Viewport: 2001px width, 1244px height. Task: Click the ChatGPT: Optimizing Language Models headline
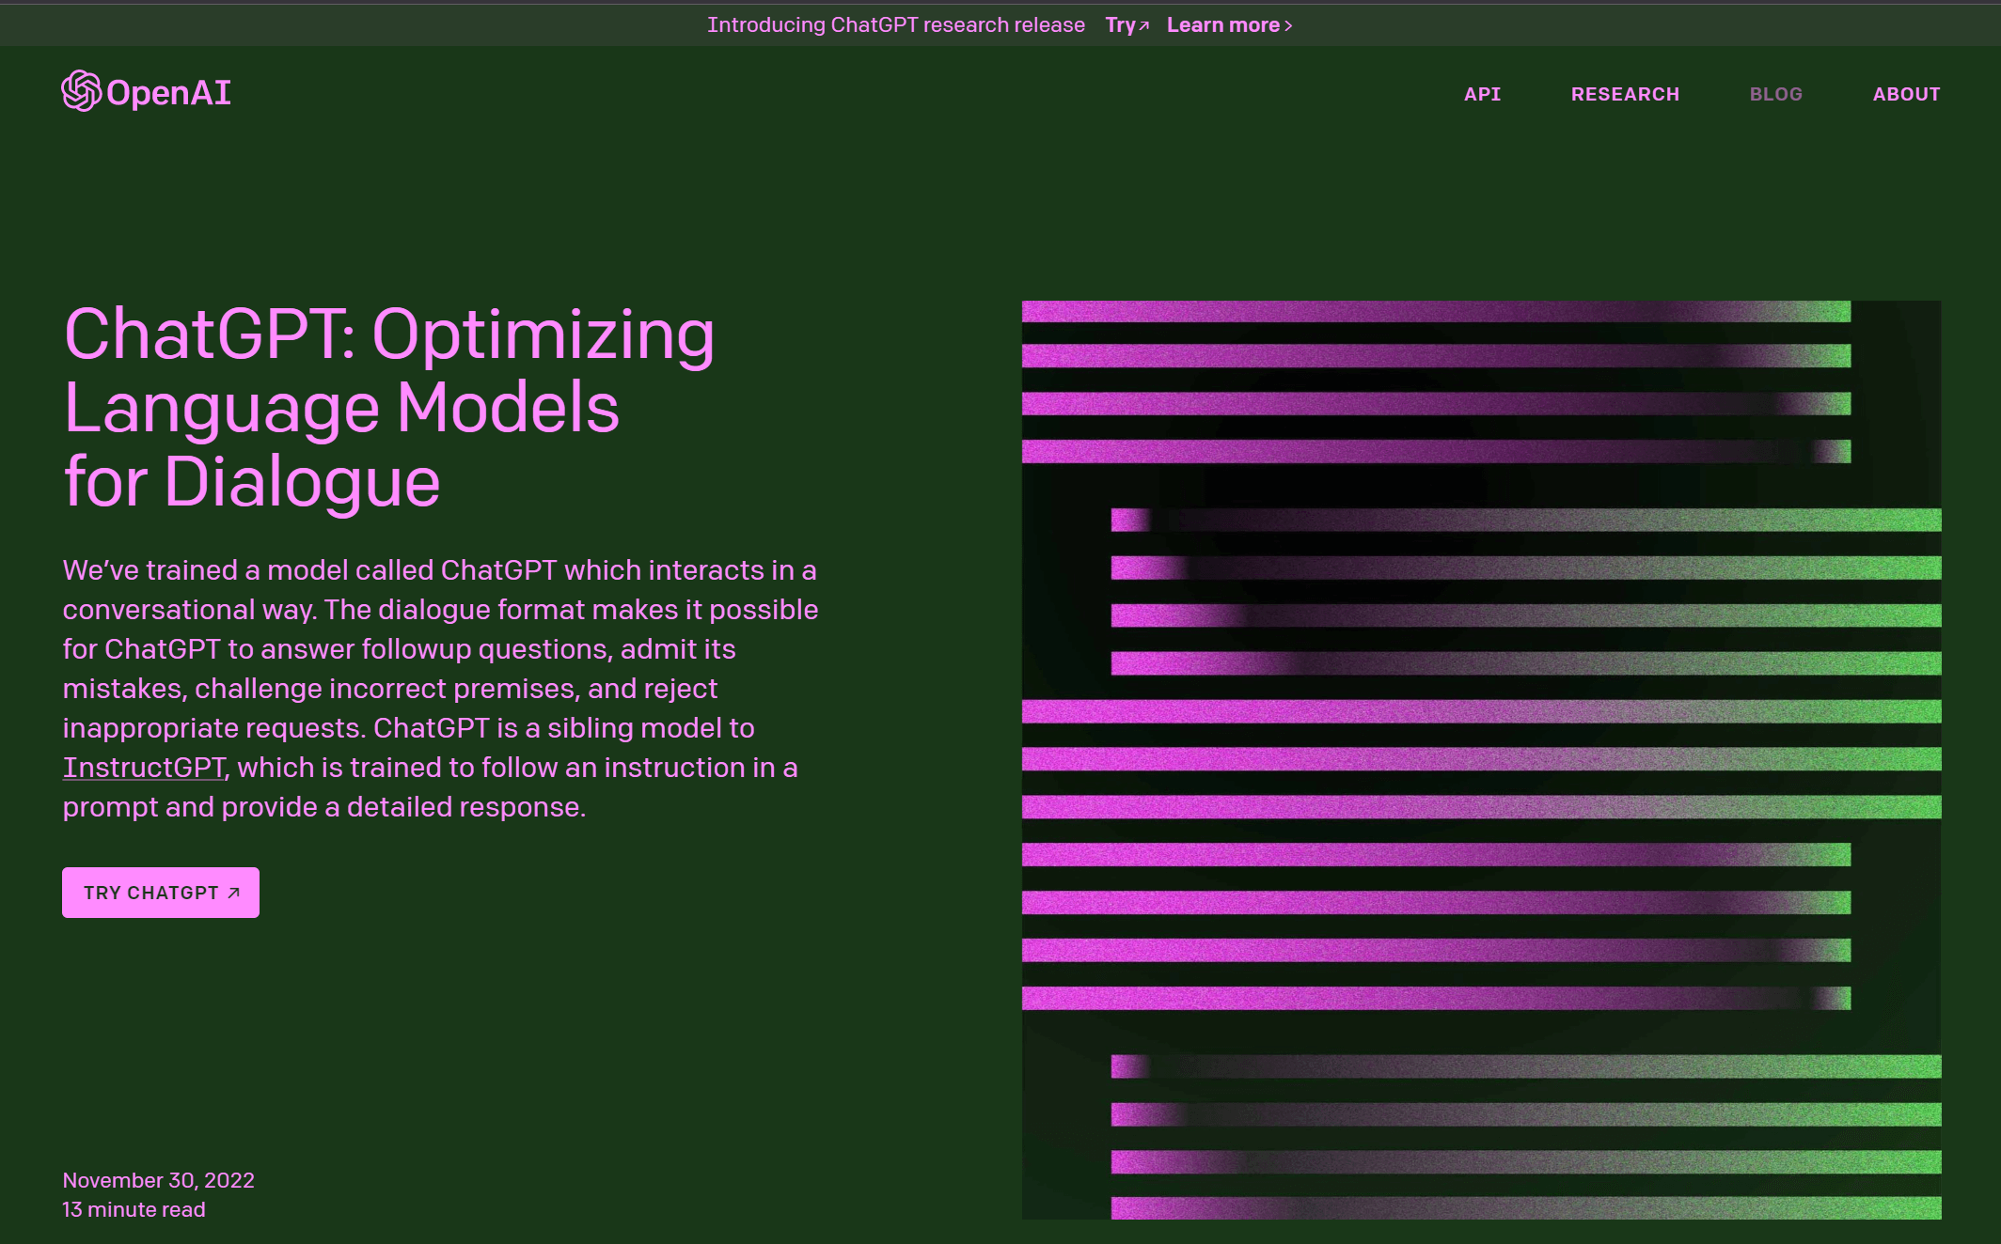click(388, 408)
